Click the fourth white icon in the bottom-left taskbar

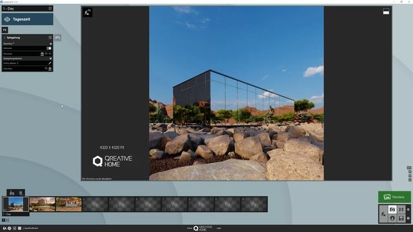[19, 228]
